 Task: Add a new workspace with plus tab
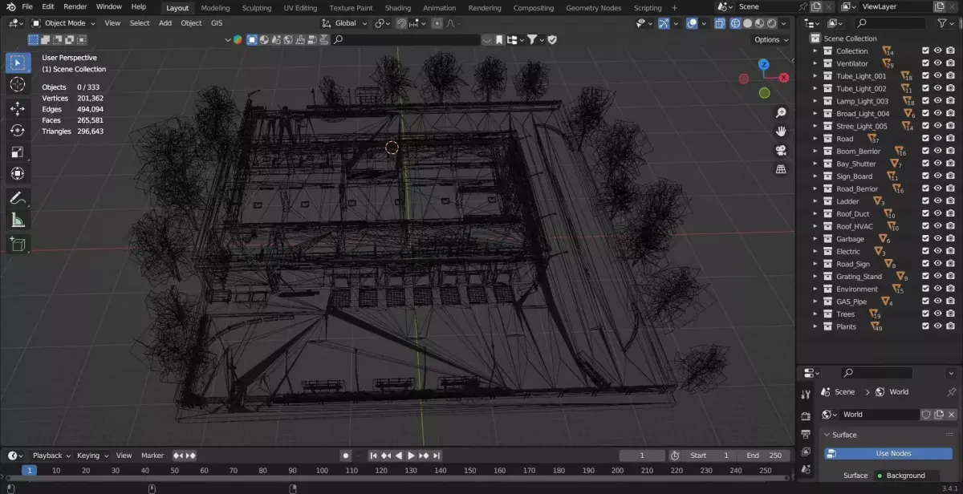(674, 8)
